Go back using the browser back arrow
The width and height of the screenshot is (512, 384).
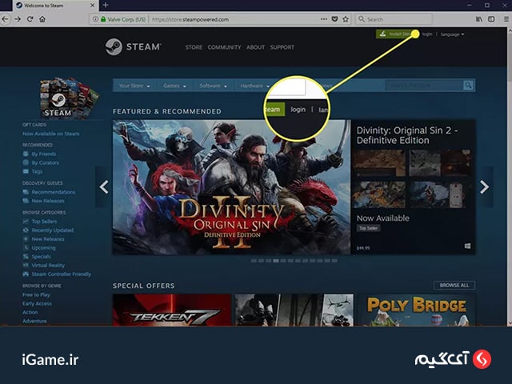point(5,19)
